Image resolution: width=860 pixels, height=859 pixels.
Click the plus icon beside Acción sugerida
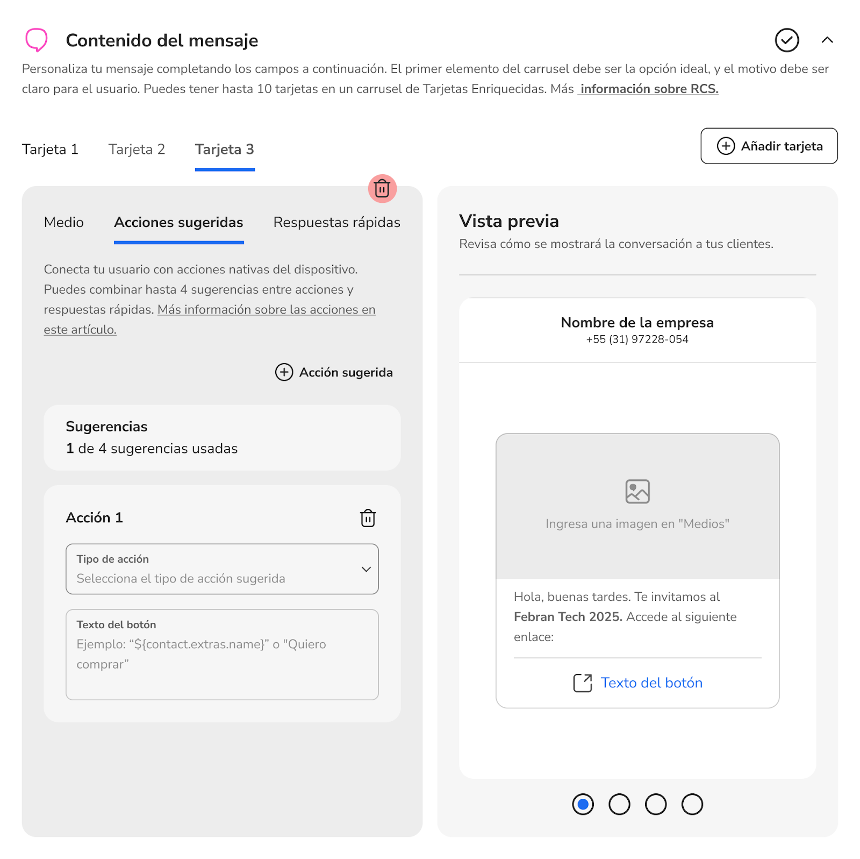284,372
